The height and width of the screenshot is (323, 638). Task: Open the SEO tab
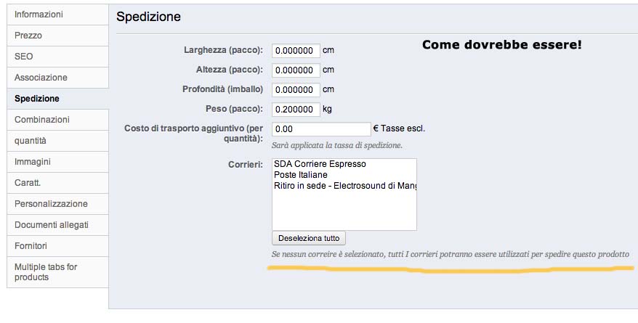pos(24,56)
